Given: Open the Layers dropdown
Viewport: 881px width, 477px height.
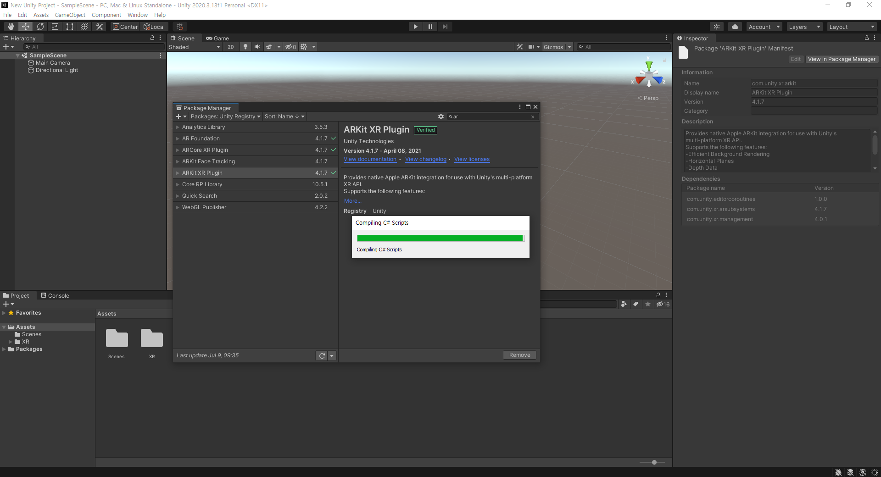Looking at the screenshot, I should click(x=804, y=27).
